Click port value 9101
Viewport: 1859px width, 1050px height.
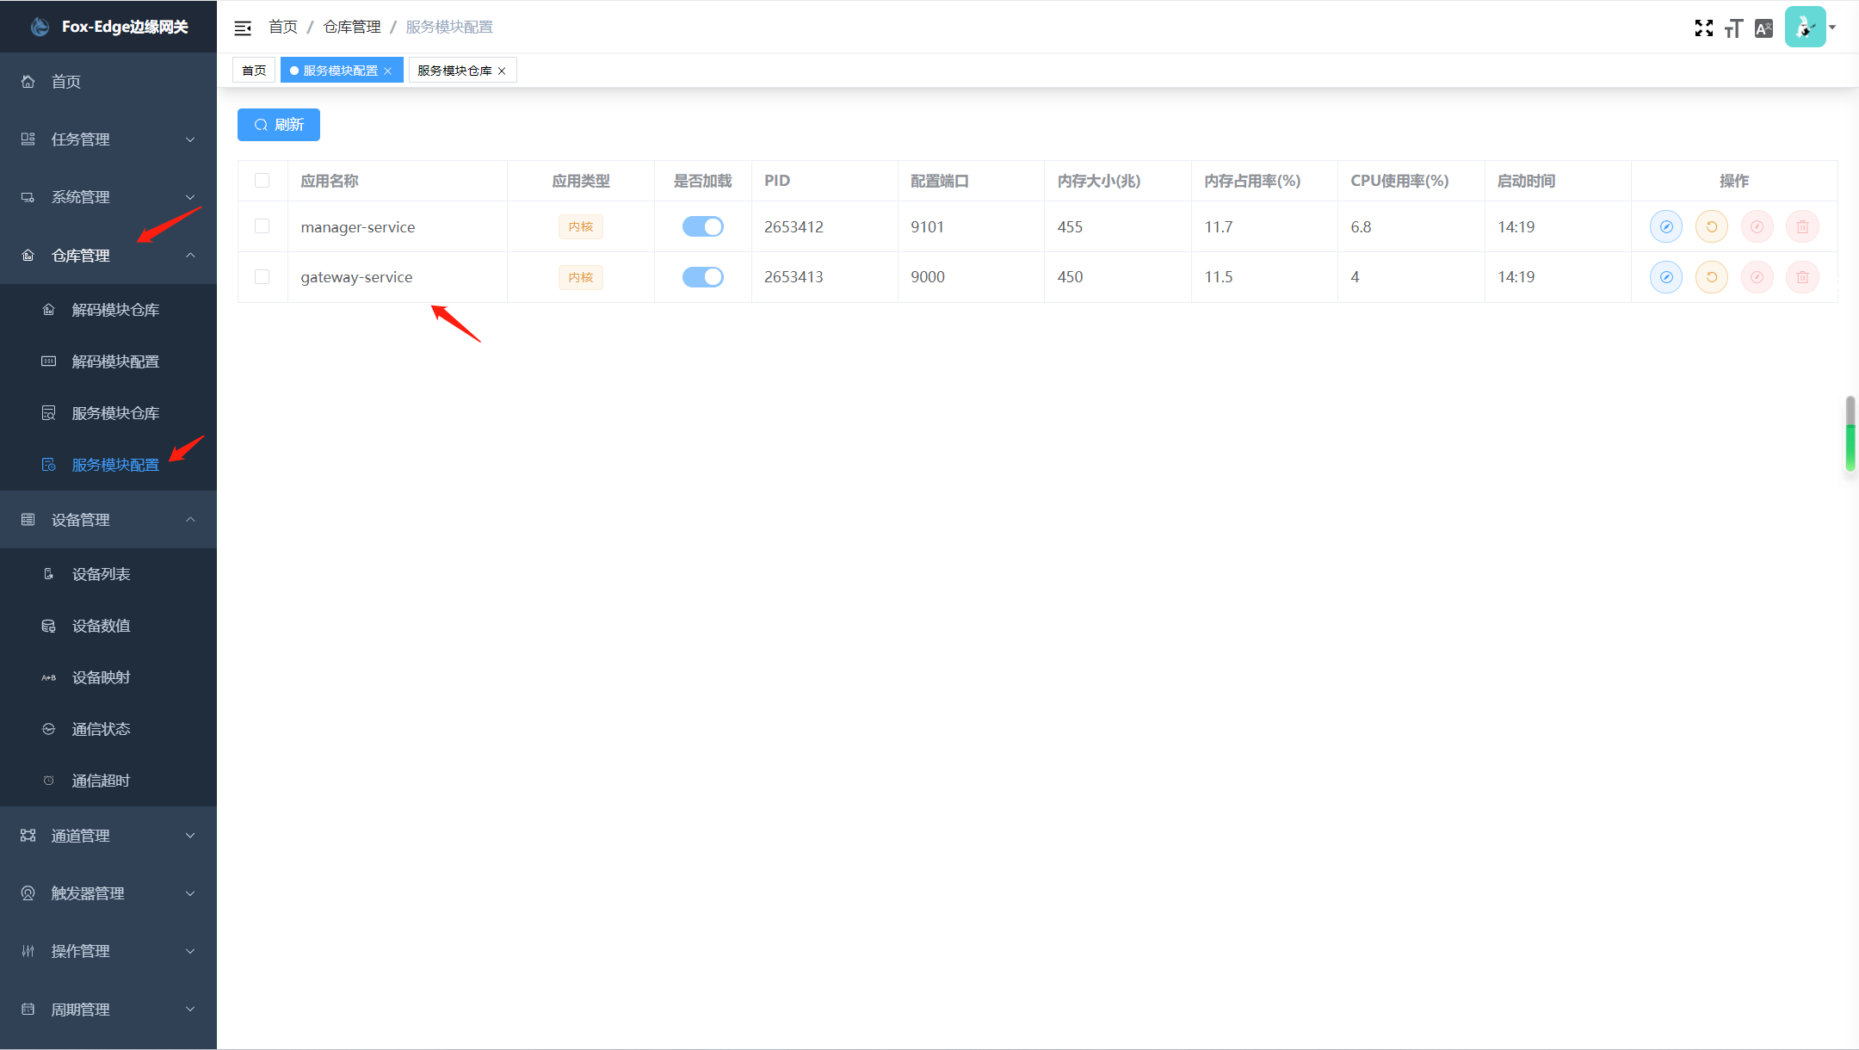click(927, 227)
